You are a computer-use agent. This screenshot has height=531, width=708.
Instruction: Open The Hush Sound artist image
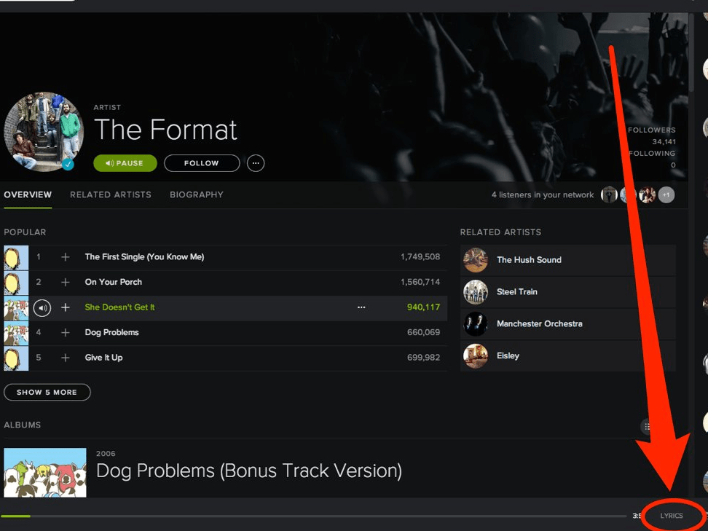click(476, 260)
